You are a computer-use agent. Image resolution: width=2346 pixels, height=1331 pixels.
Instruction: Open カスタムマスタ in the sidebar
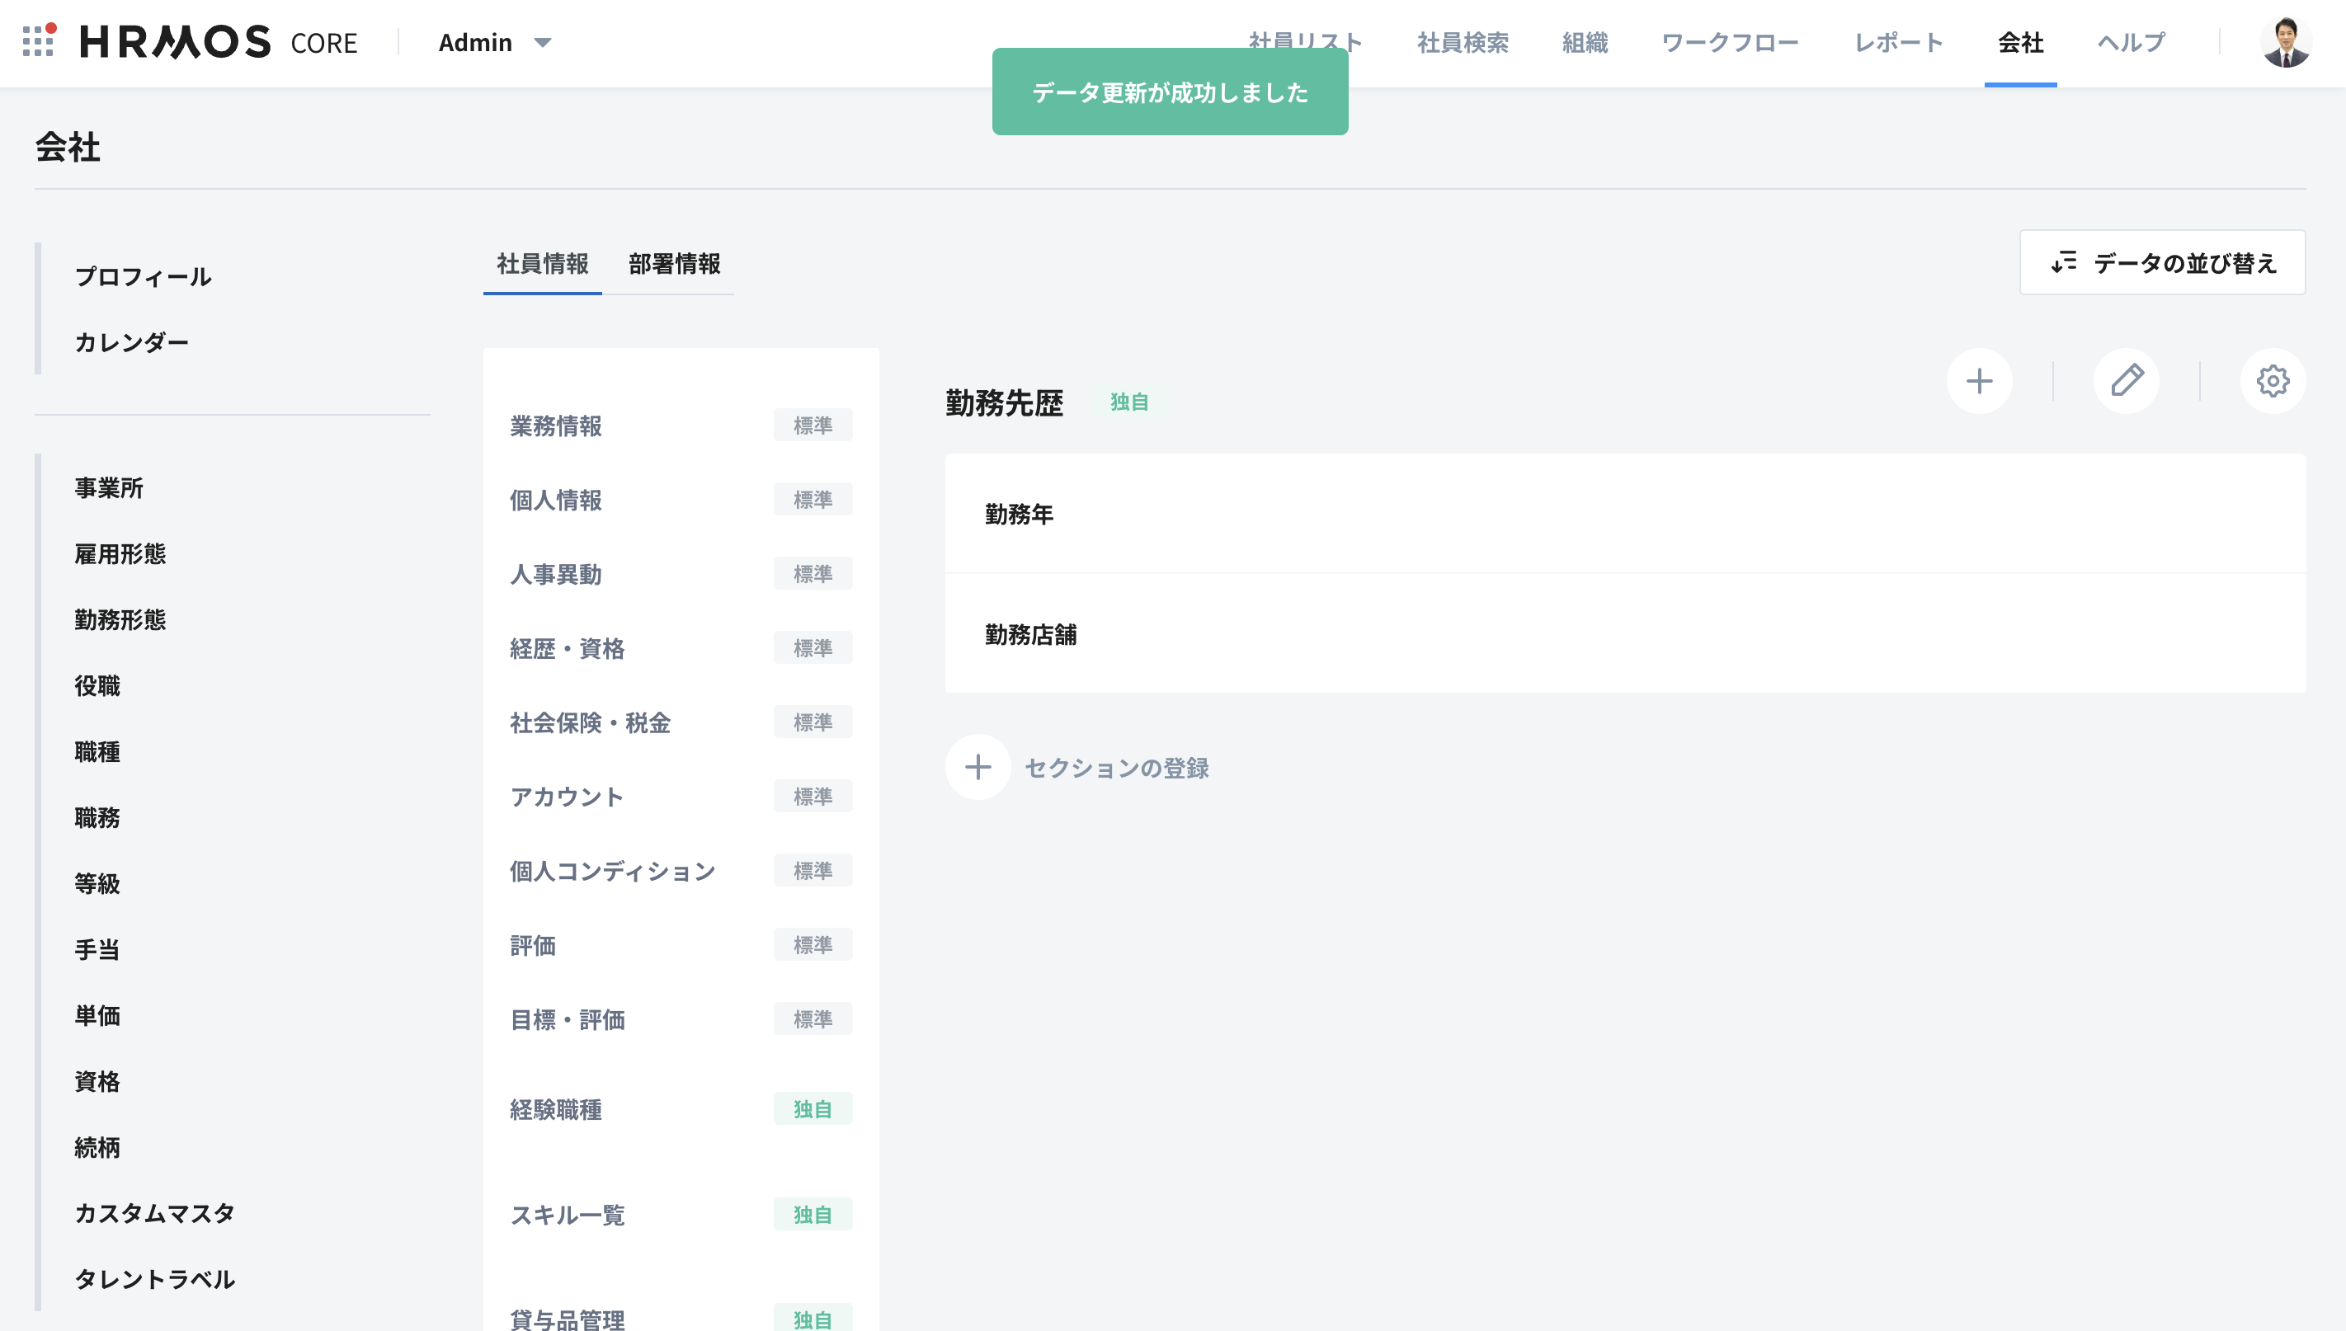154,1213
